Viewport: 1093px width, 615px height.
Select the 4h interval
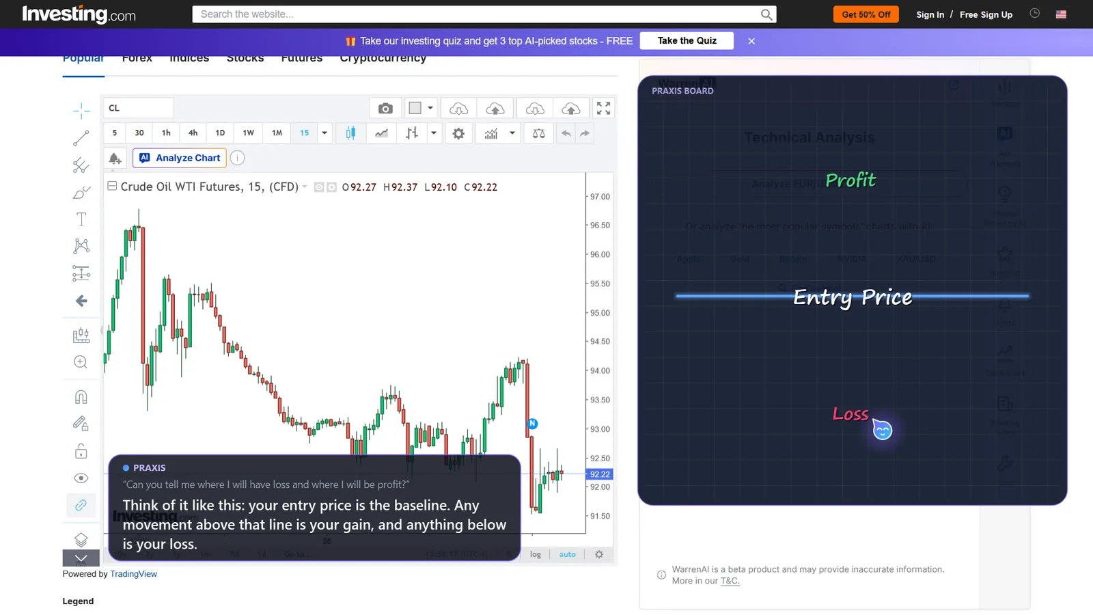pyautogui.click(x=193, y=133)
